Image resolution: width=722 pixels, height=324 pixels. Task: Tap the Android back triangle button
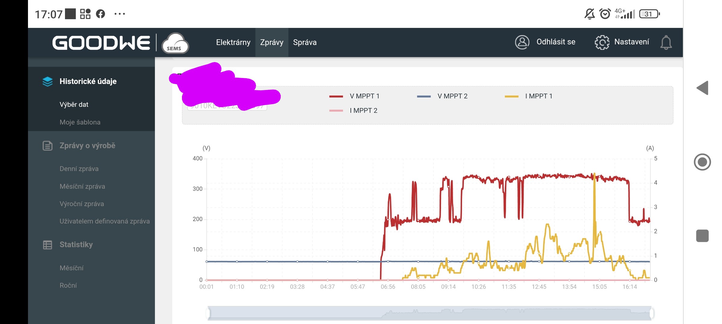702,88
